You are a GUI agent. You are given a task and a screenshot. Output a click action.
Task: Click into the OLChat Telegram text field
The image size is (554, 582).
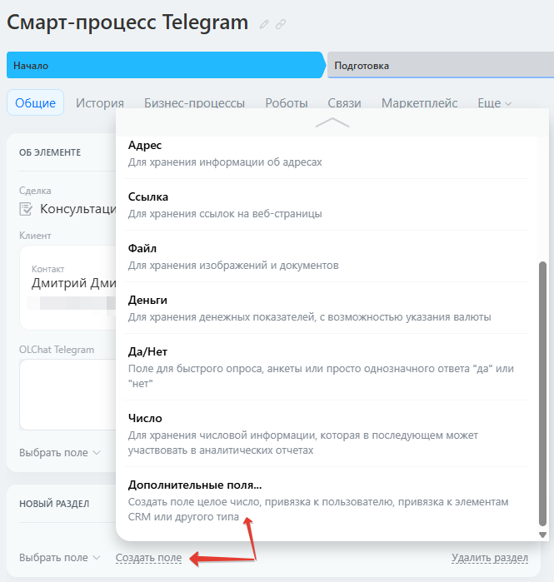(x=67, y=394)
